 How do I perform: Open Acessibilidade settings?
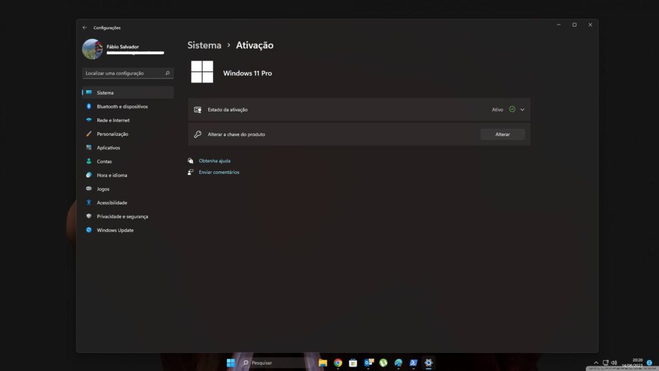click(128, 203)
